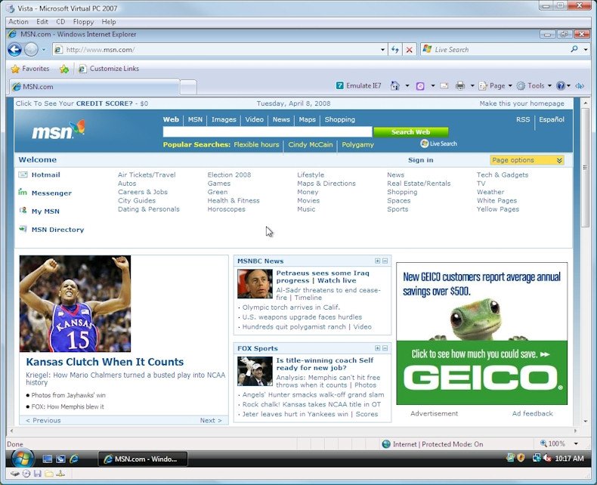The height and width of the screenshot is (485, 597).
Task: Click the Horoscopes link
Action: pyautogui.click(x=226, y=209)
